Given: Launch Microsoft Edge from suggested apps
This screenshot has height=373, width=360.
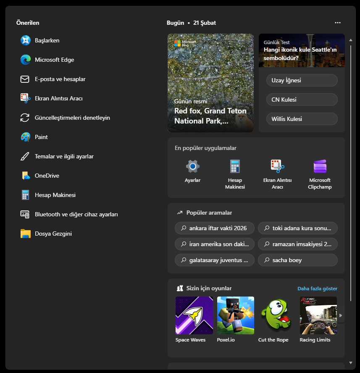Looking at the screenshot, I should (x=47, y=60).
